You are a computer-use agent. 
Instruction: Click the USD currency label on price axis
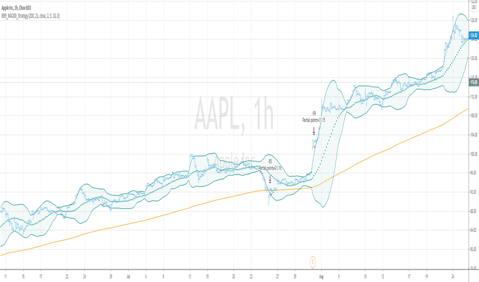click(x=473, y=7)
